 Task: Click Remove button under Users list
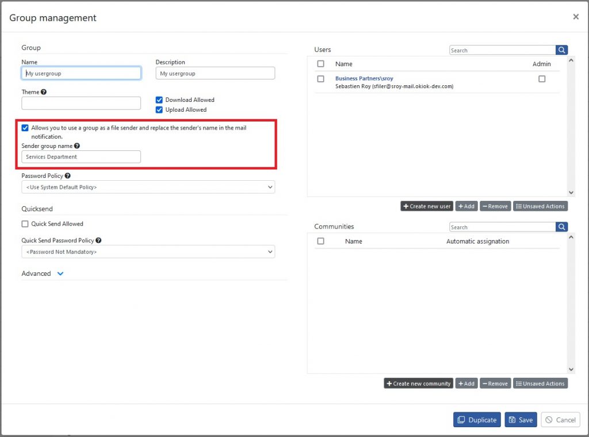click(x=495, y=206)
